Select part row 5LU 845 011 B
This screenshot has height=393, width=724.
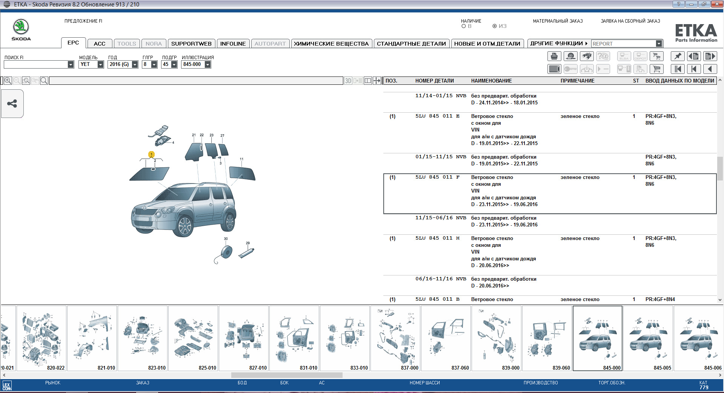pyautogui.click(x=550, y=299)
